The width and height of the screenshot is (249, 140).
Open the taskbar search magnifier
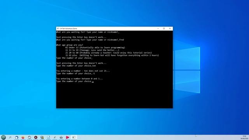coord(10,137)
